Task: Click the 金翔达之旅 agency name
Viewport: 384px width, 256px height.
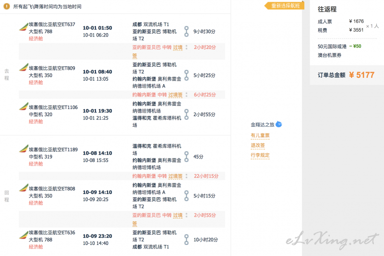Action: tap(262, 125)
